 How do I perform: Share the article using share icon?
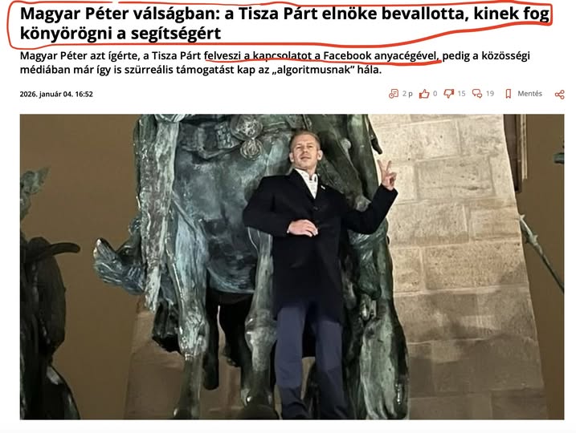559,95
